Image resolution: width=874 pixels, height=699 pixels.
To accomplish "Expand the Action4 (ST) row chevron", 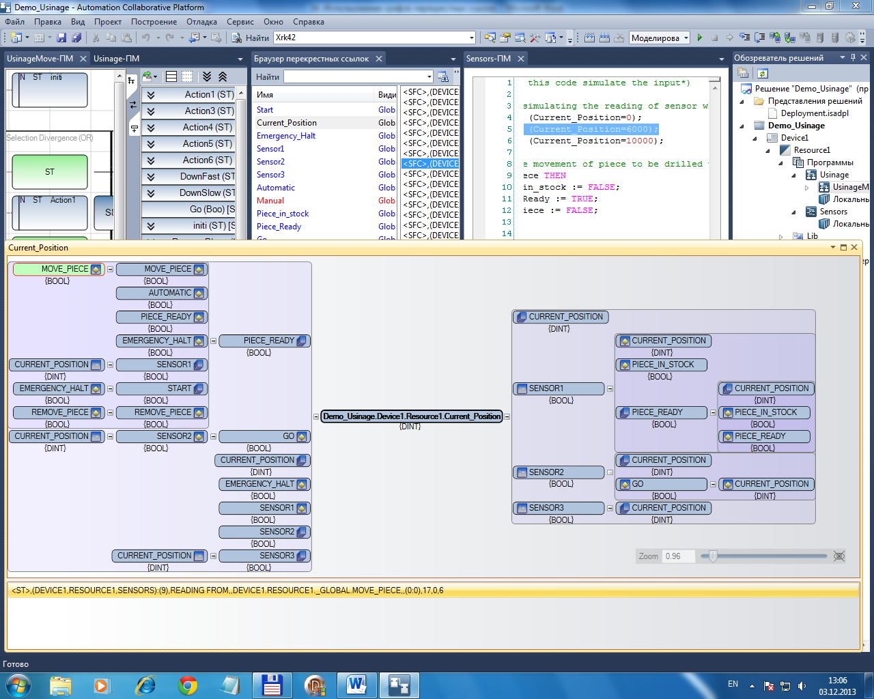I will tap(150, 128).
